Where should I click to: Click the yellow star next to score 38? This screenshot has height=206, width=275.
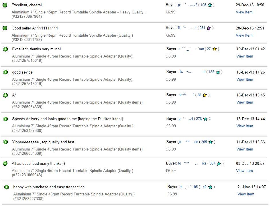[x=205, y=95]
